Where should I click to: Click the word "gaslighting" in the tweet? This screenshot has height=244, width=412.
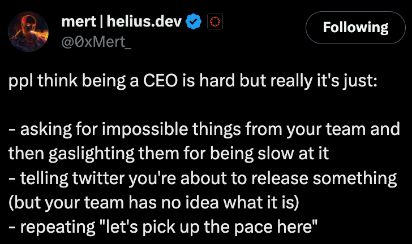(x=92, y=154)
